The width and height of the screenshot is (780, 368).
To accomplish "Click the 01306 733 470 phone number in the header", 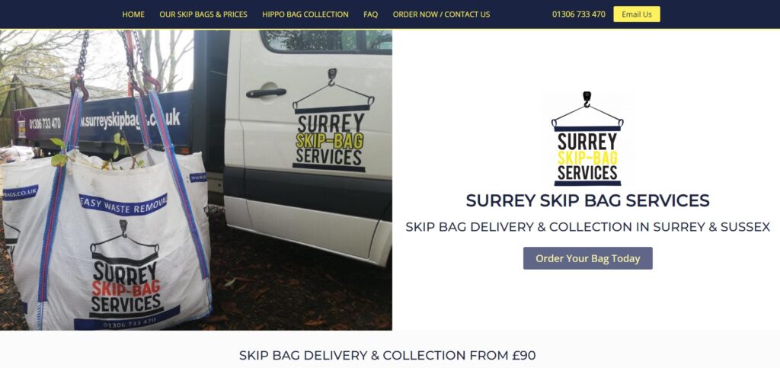I will [579, 14].
